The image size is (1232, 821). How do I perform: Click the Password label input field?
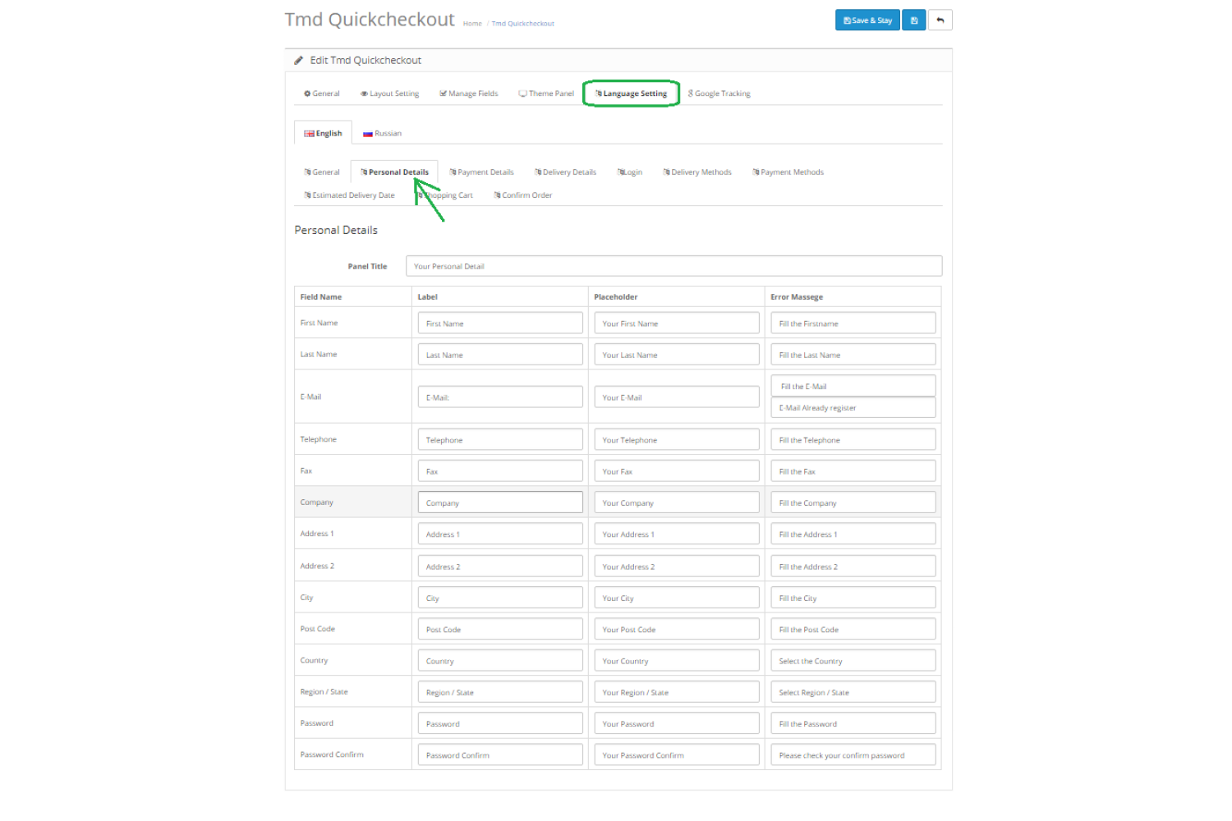[500, 723]
